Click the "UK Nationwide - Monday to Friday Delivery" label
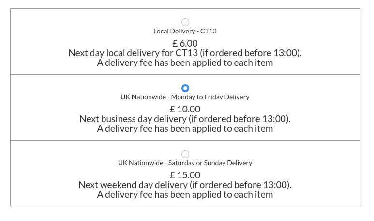This screenshot has height=221, width=374. 185,97
